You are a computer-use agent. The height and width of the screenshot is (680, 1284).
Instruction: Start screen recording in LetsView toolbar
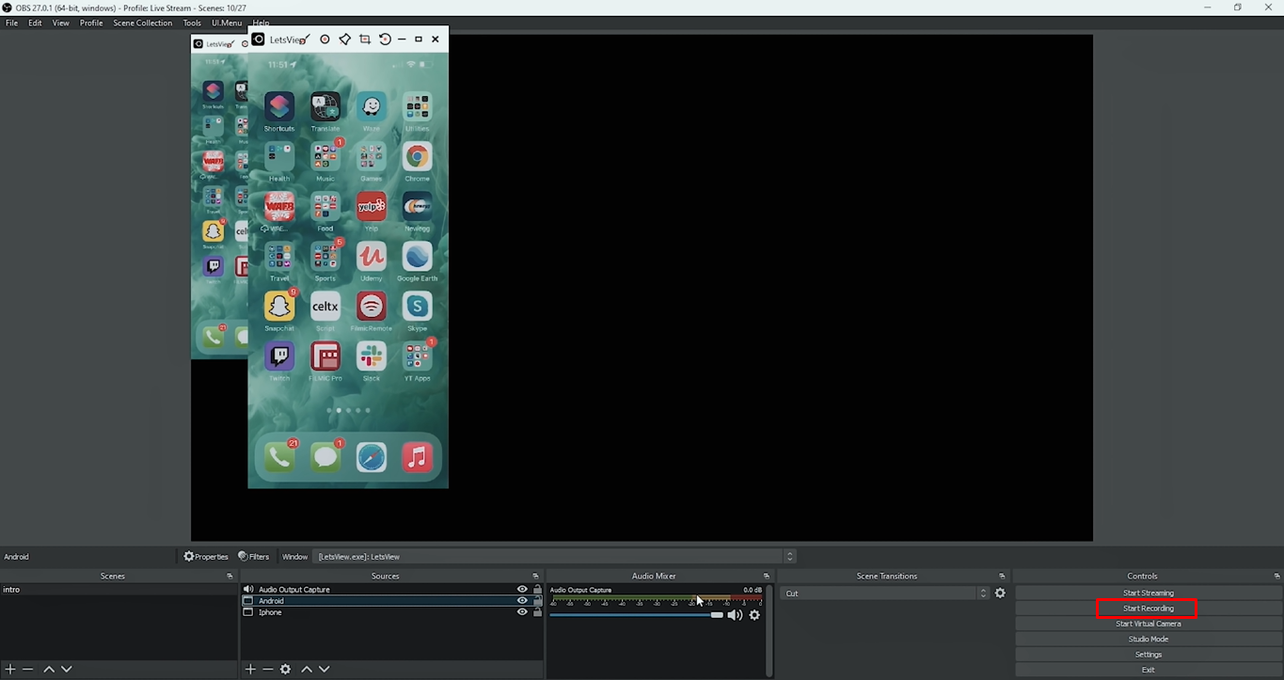(325, 40)
